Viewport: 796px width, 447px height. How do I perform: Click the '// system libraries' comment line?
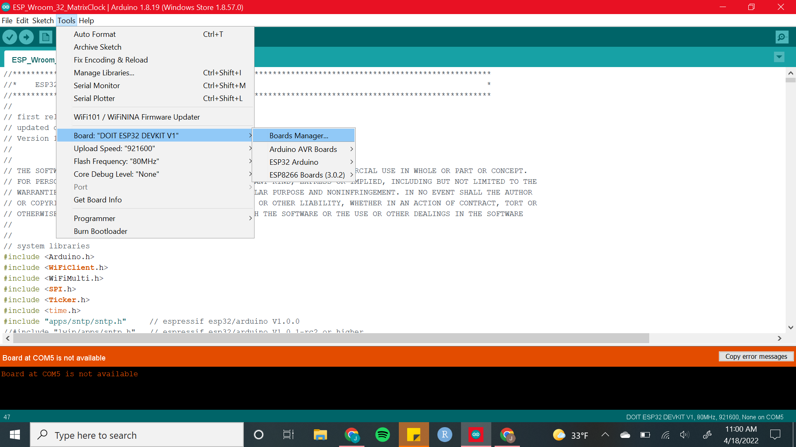point(46,246)
